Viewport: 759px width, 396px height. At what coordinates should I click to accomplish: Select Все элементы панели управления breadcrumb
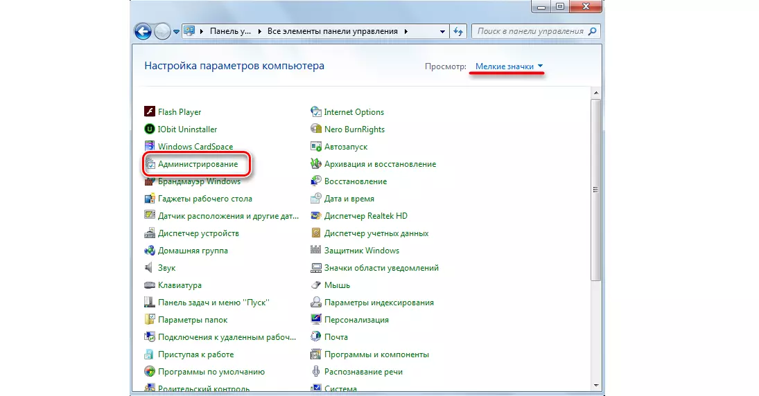pos(331,32)
